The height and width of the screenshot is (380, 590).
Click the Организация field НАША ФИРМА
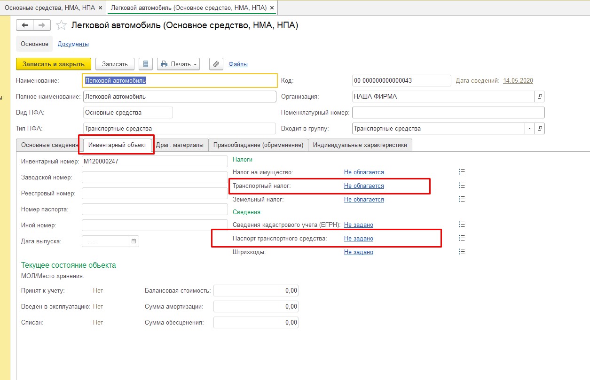tap(443, 96)
